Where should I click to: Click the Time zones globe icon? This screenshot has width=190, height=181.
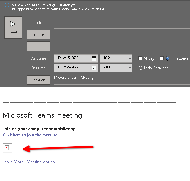point(167,58)
